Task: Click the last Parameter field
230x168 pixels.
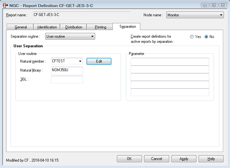Action: [170, 92]
